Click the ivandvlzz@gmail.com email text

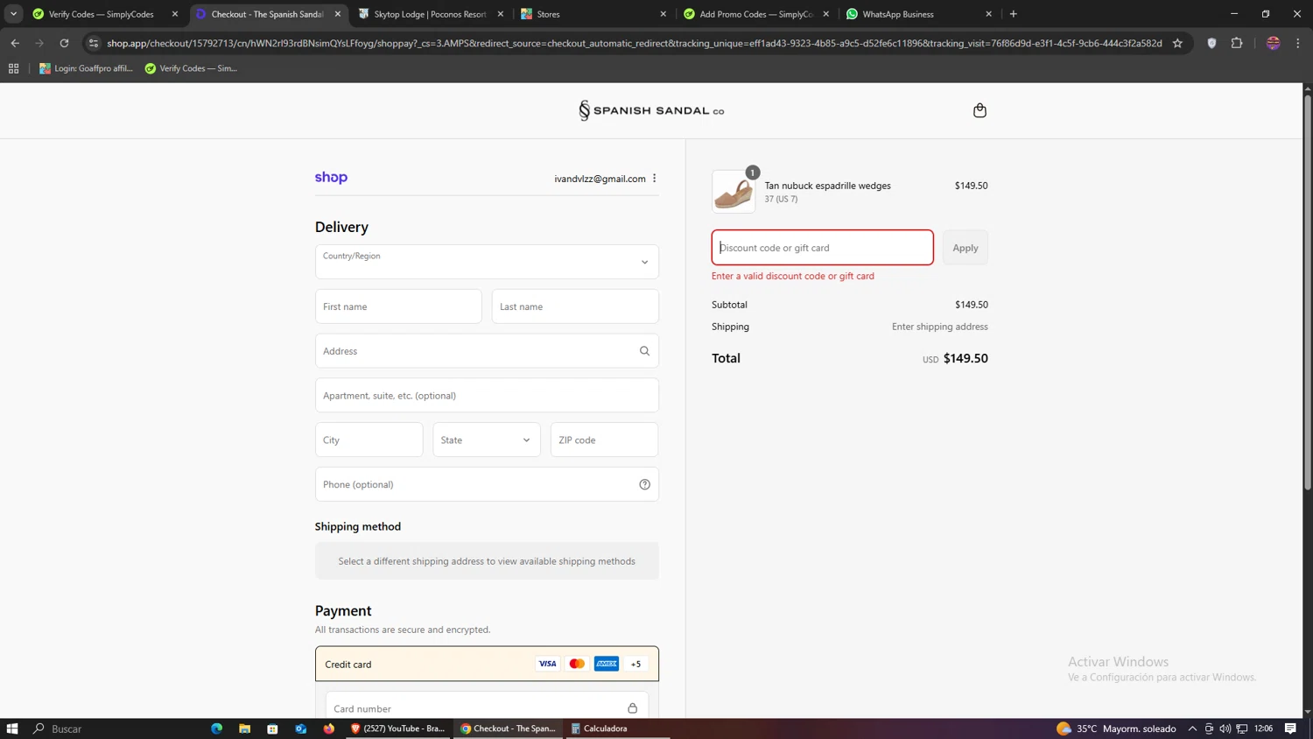click(600, 179)
